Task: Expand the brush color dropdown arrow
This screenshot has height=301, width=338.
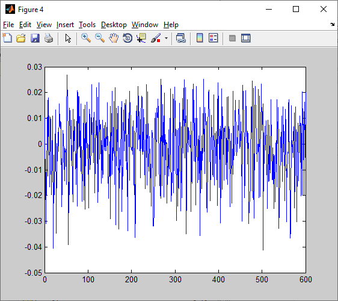Action: pos(166,38)
